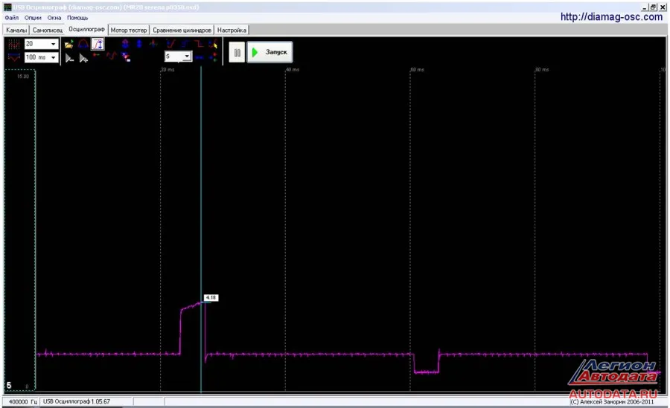Click the 60 ms time axis label

pyautogui.click(x=418, y=70)
